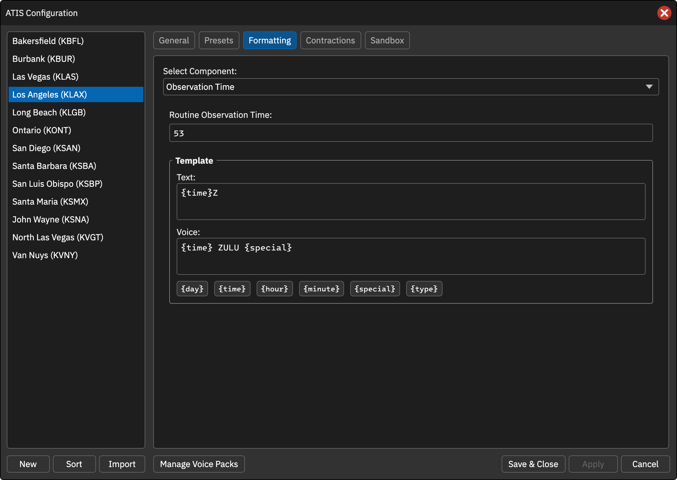Click the Save & Close button
Screen dimensions: 677x480
click(533, 464)
